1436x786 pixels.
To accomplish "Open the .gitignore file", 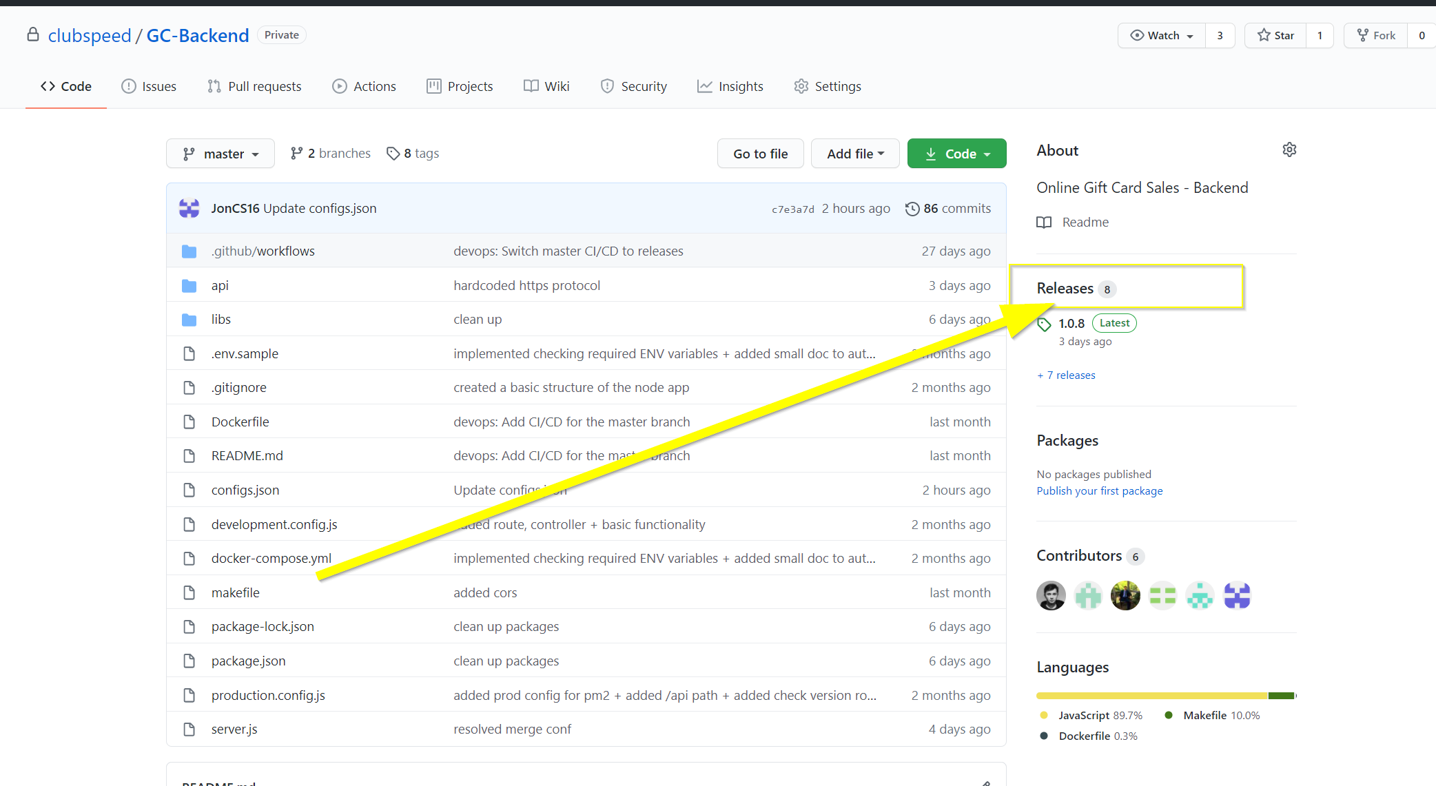I will tap(239, 388).
